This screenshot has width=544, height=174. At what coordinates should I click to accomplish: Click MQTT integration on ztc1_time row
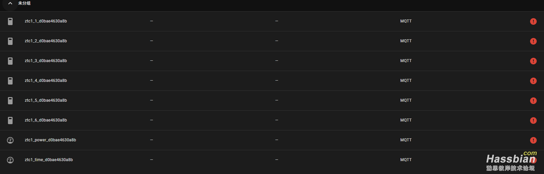(406, 160)
